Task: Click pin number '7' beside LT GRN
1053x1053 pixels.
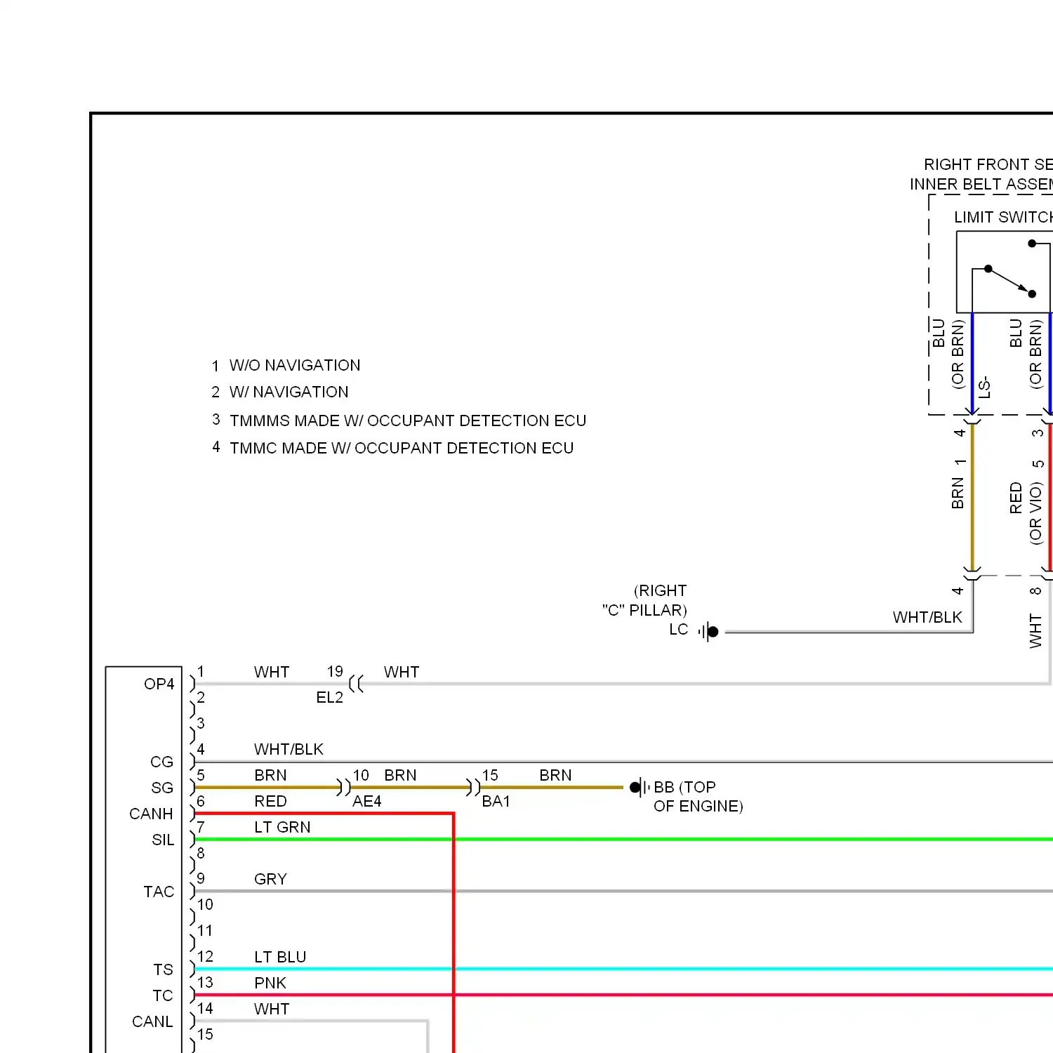Action: point(201,827)
